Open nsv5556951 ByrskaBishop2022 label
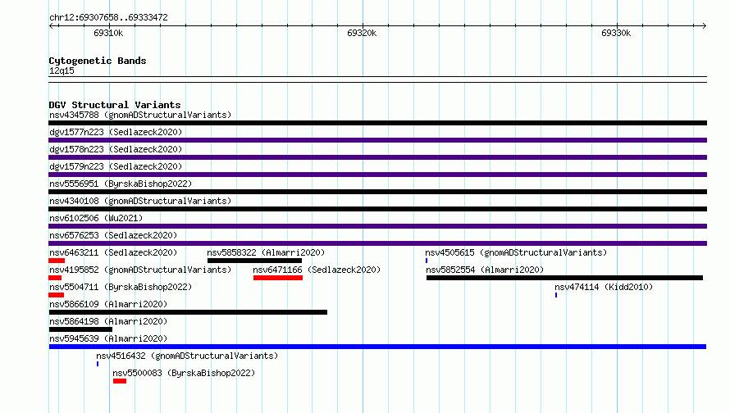730x413 pixels. (x=121, y=184)
